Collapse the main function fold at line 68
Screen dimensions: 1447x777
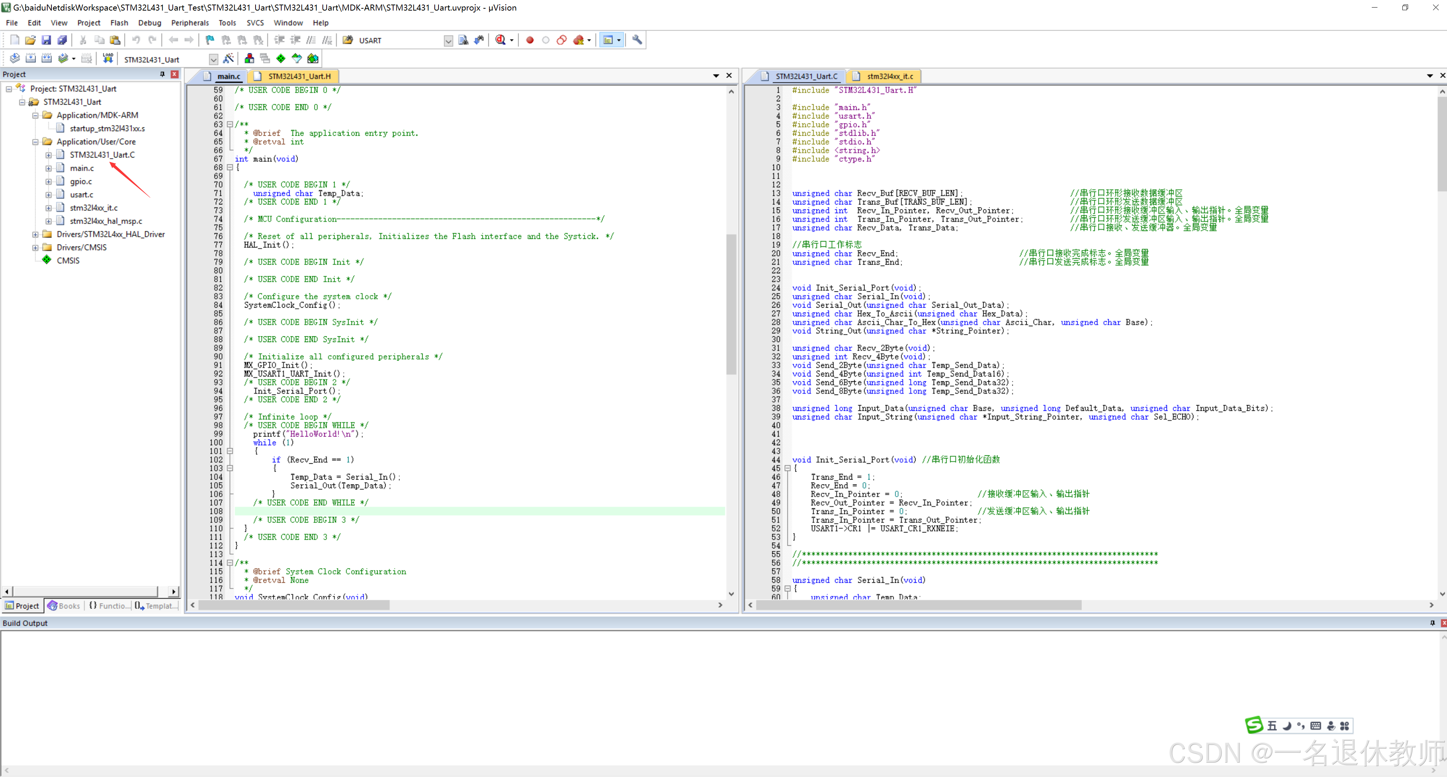click(230, 167)
